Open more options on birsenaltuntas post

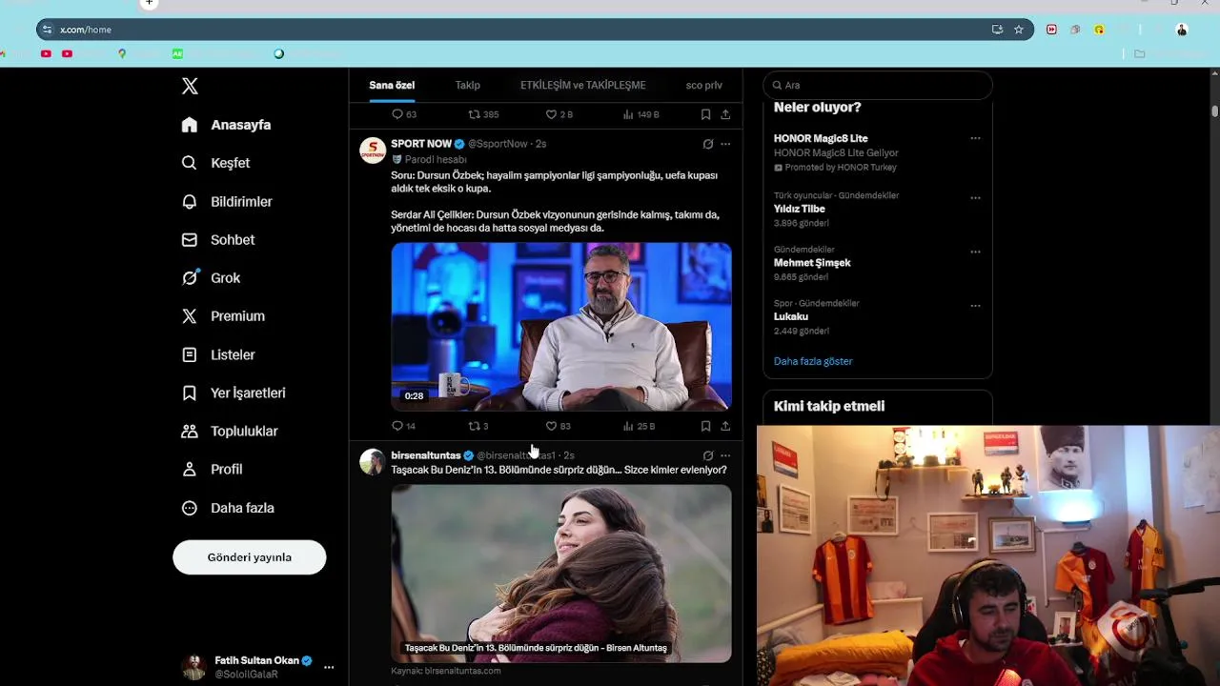point(725,455)
